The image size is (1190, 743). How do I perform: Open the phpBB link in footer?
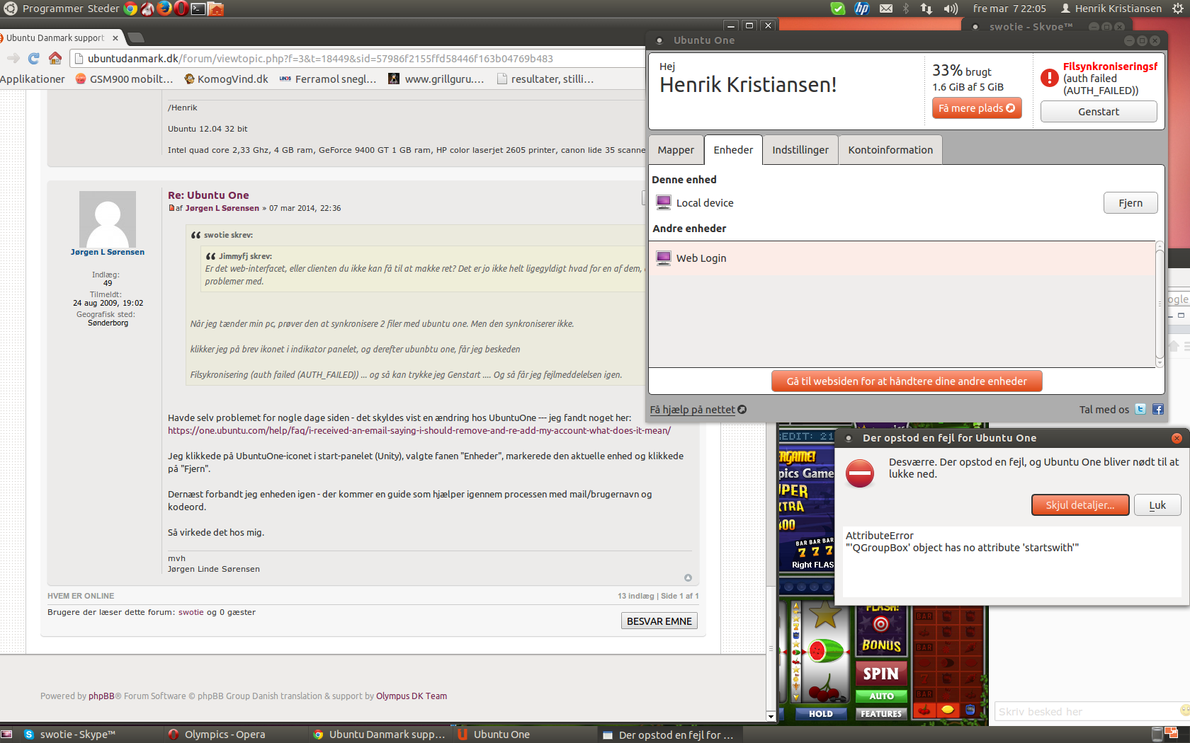click(x=101, y=696)
